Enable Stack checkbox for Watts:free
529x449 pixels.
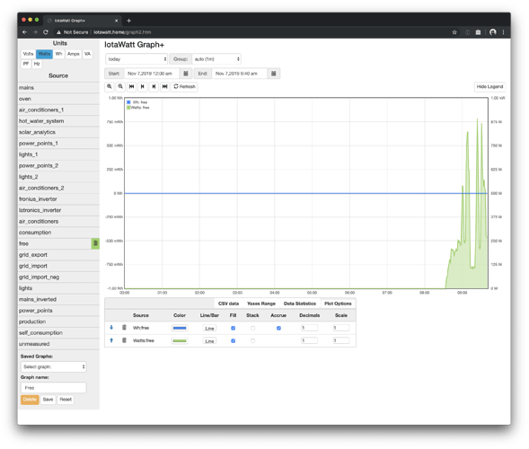(252, 340)
